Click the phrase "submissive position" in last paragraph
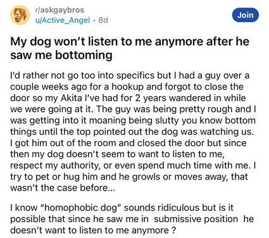269x238 pixels. click(196, 219)
